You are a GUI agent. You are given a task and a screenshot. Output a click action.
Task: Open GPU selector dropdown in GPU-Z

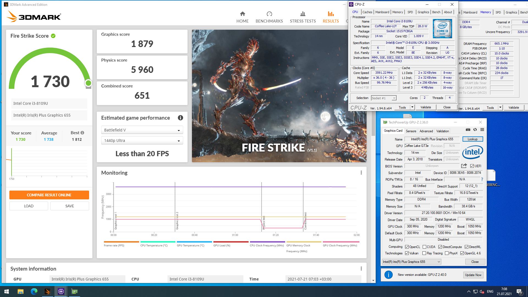(412, 262)
